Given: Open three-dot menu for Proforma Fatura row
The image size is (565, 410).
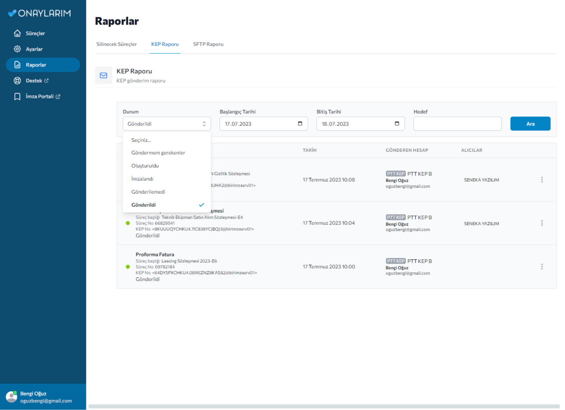Looking at the screenshot, I should coord(542,267).
